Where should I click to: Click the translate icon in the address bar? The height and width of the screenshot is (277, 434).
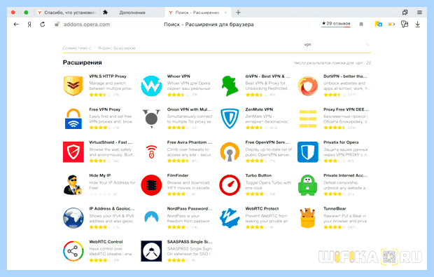click(x=379, y=25)
